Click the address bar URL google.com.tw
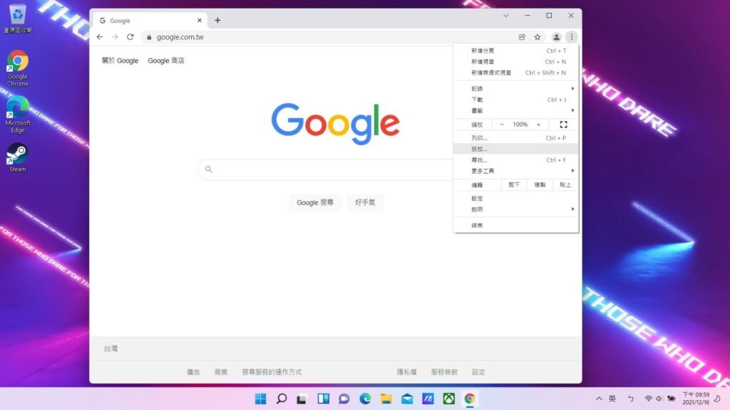The image size is (730, 410). (180, 37)
